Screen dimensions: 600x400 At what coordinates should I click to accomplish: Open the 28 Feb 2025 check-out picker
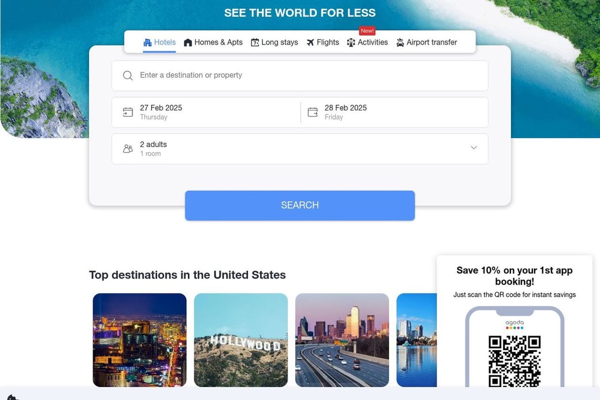(x=394, y=112)
